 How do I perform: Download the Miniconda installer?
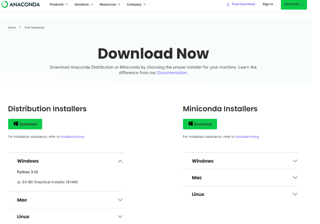pyautogui.click(x=200, y=124)
